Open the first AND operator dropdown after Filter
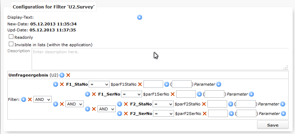295x134 pixels. 42,99
